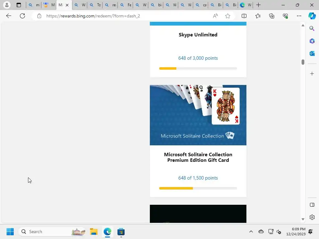Click the muted volume tray icon

tap(279, 232)
